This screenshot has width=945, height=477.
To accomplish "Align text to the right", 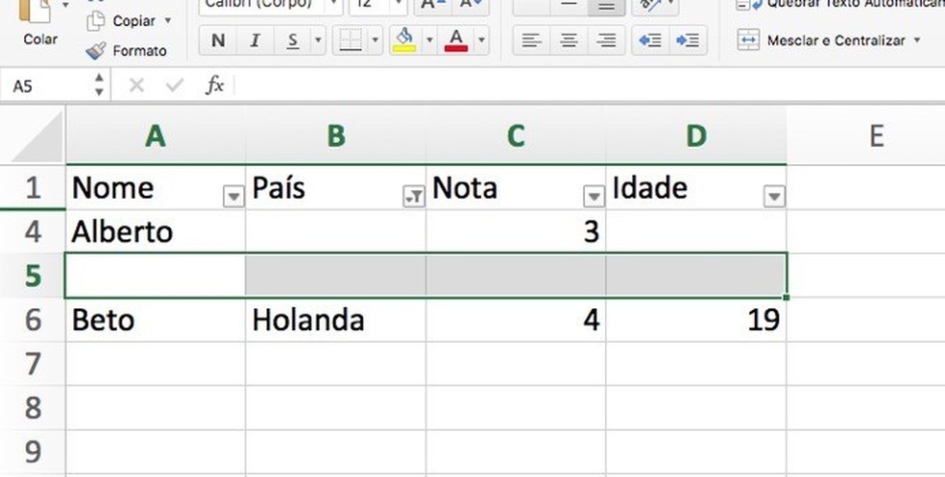I will (x=606, y=40).
